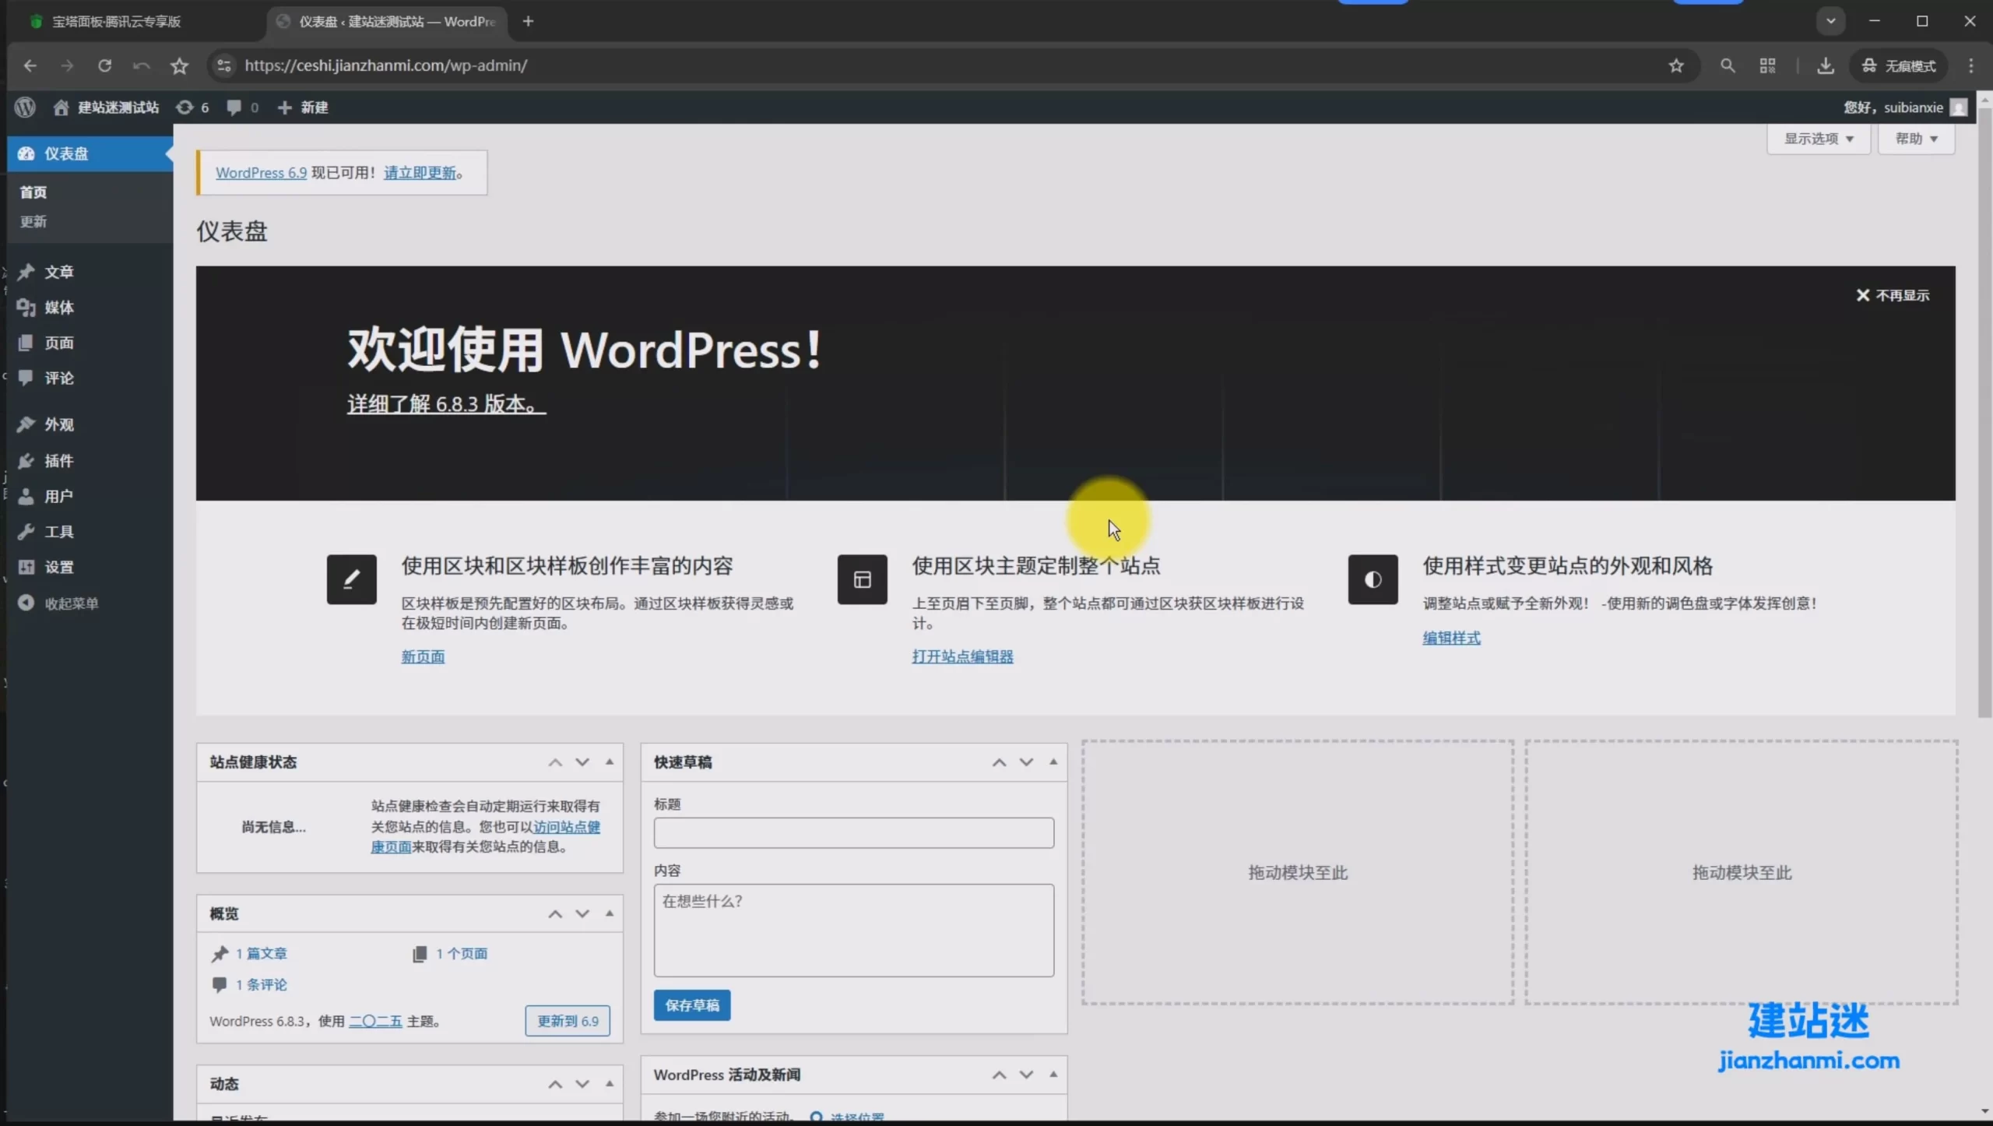Image resolution: width=1993 pixels, height=1126 pixels.
Task: Click the 请立即更新 link
Action: click(x=420, y=173)
